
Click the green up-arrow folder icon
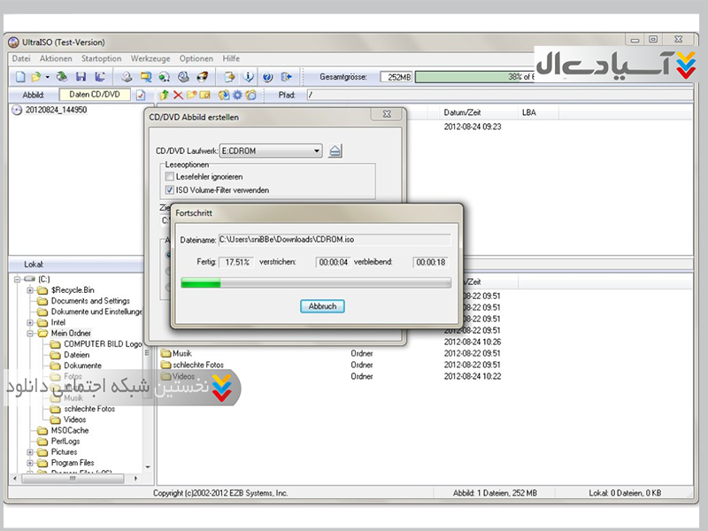point(165,95)
